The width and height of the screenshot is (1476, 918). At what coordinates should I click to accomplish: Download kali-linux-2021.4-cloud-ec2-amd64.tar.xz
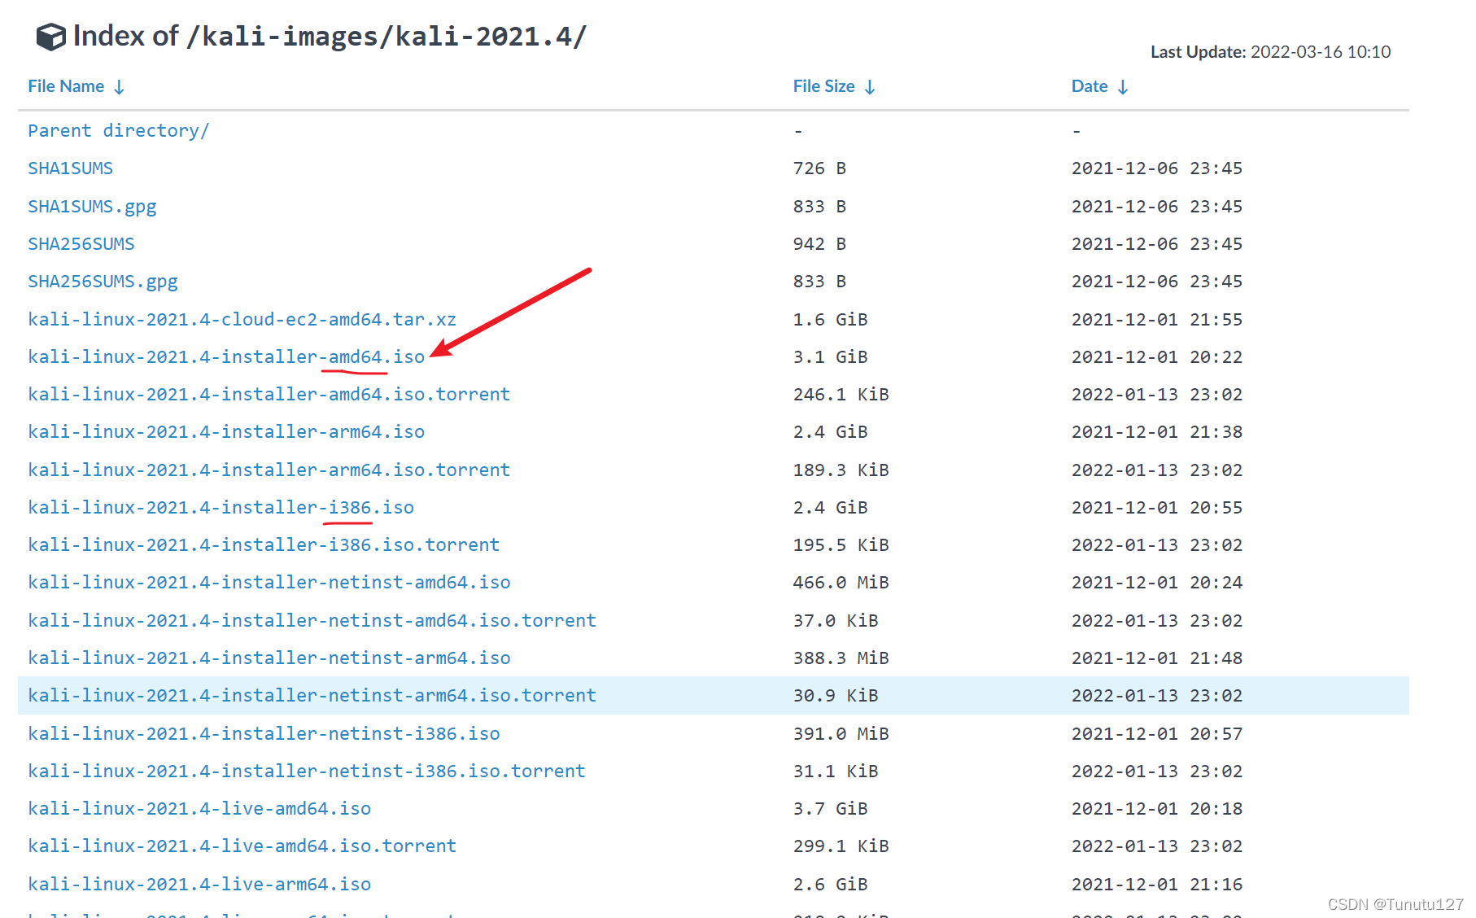click(242, 320)
